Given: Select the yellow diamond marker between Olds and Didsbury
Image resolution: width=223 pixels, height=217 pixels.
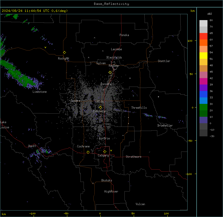Looking at the screenshot, I should pos(100,107).
